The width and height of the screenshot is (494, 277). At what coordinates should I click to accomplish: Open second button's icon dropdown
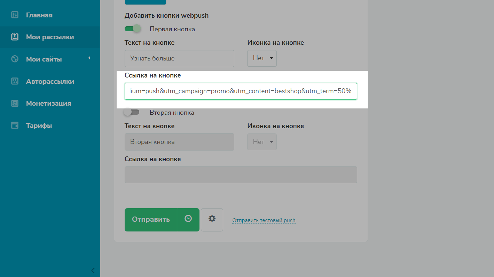[x=262, y=142]
